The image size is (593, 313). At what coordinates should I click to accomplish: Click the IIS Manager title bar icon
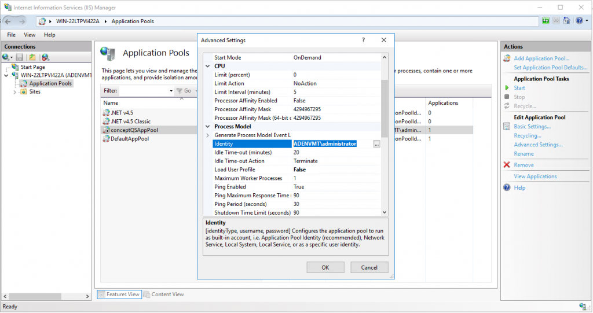tap(8, 7)
